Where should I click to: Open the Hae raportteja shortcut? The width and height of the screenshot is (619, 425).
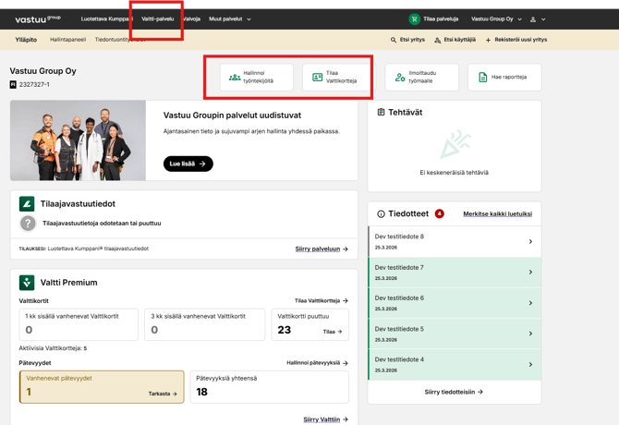pyautogui.click(x=504, y=77)
